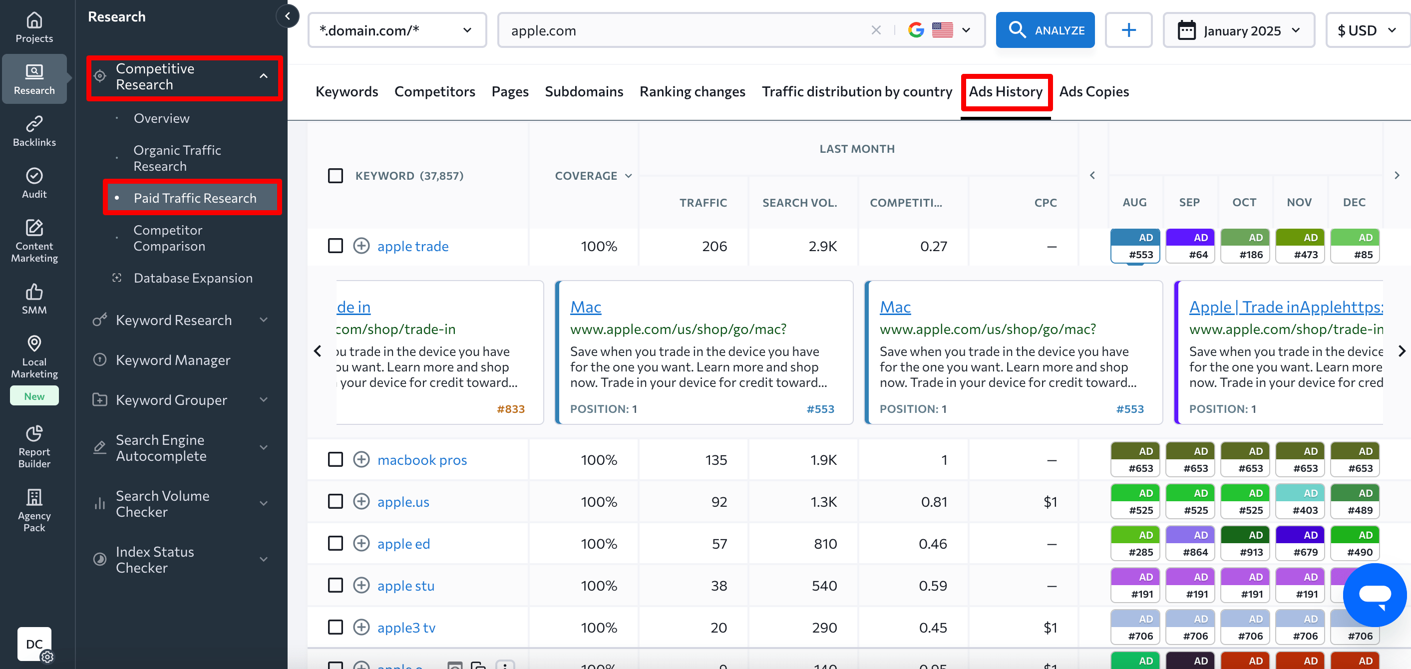Open Keyword Manager in sidebar
1411x669 pixels.
(x=173, y=360)
